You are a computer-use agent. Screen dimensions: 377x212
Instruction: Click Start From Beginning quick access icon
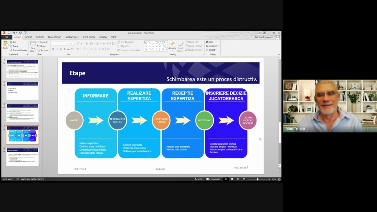25,33
